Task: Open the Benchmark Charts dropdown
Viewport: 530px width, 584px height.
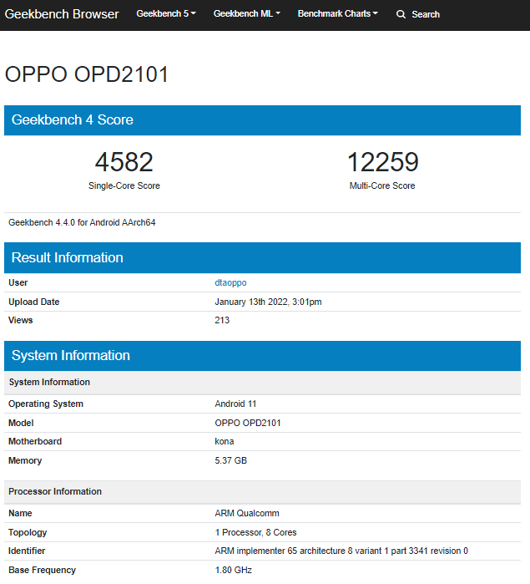Action: point(337,14)
